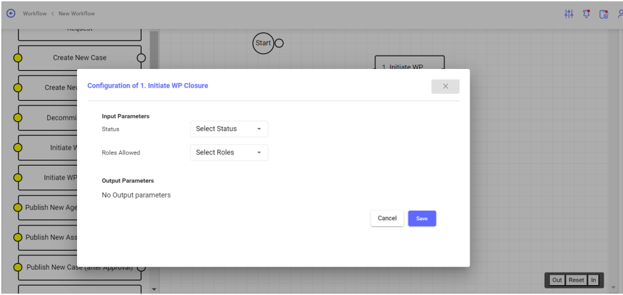Click Create New Case output connector circle
This screenshot has height=295, width=623.
pyautogui.click(x=141, y=58)
